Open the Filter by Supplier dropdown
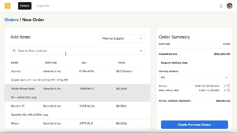The image size is (237, 133). pos(122,39)
